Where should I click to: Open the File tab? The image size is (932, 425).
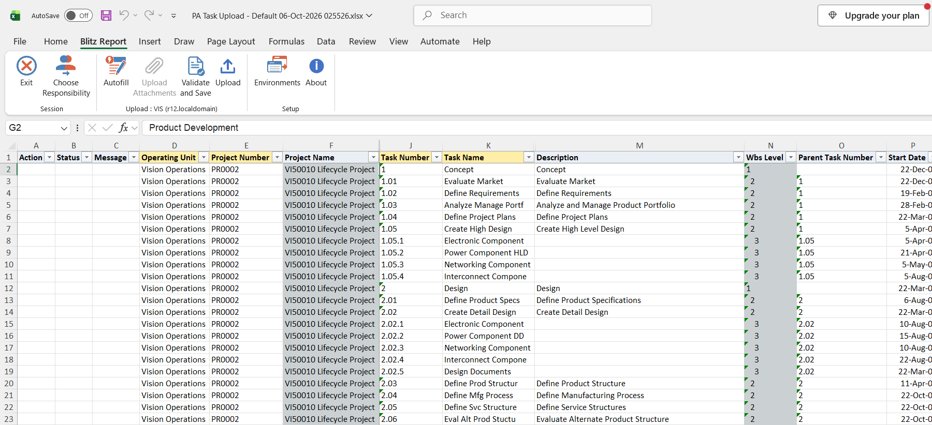click(x=20, y=41)
